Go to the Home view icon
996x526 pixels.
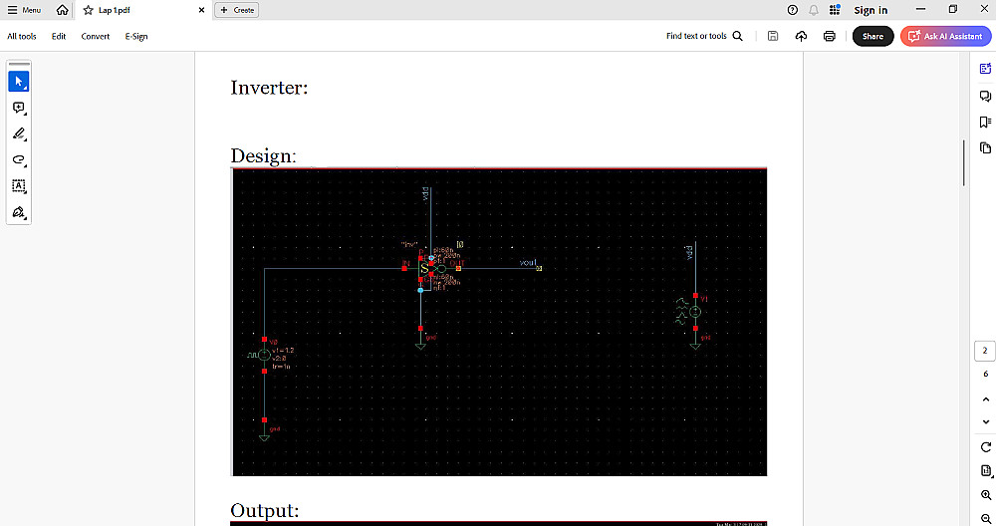62,10
